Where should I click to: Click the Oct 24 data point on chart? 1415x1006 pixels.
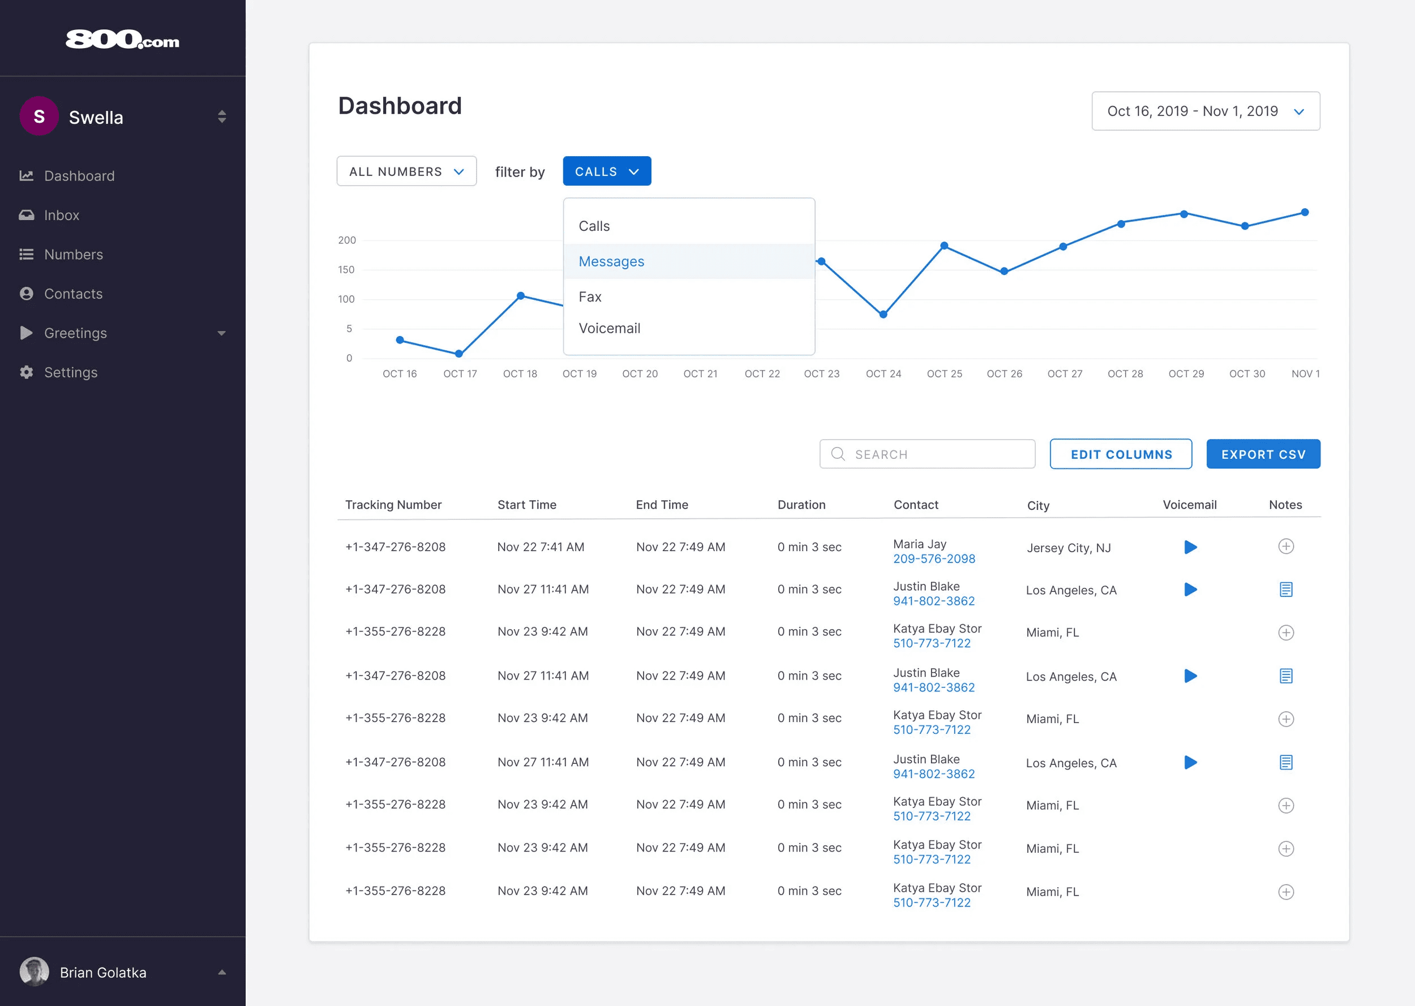883,315
